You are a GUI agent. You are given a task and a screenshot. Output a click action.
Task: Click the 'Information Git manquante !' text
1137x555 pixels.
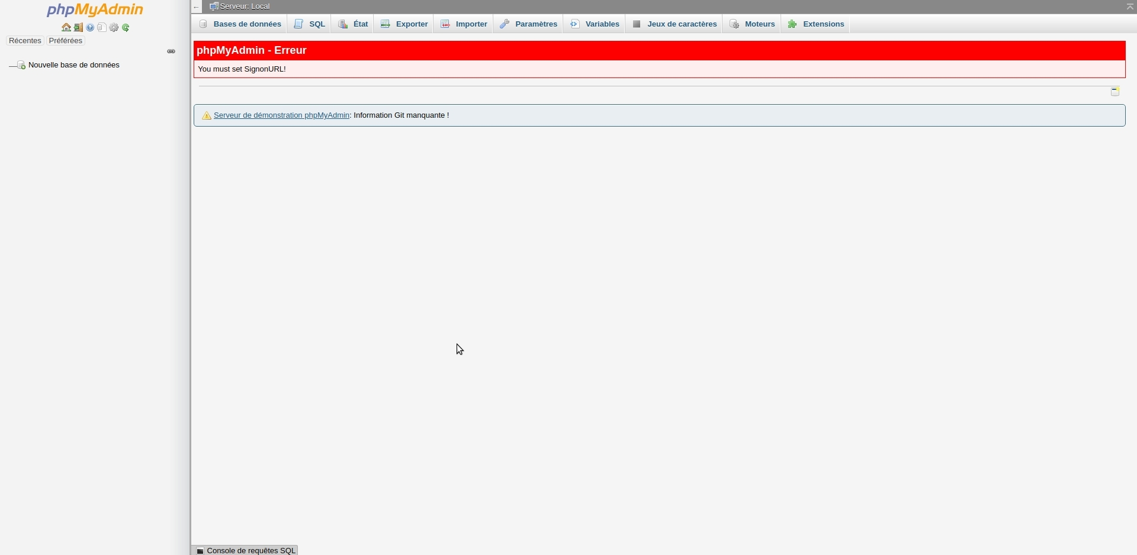pos(402,115)
